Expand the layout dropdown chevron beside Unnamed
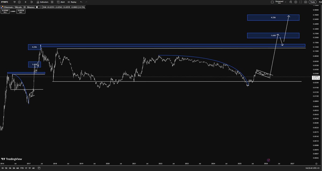Viewport: 322px width, 171px height. [286, 2]
